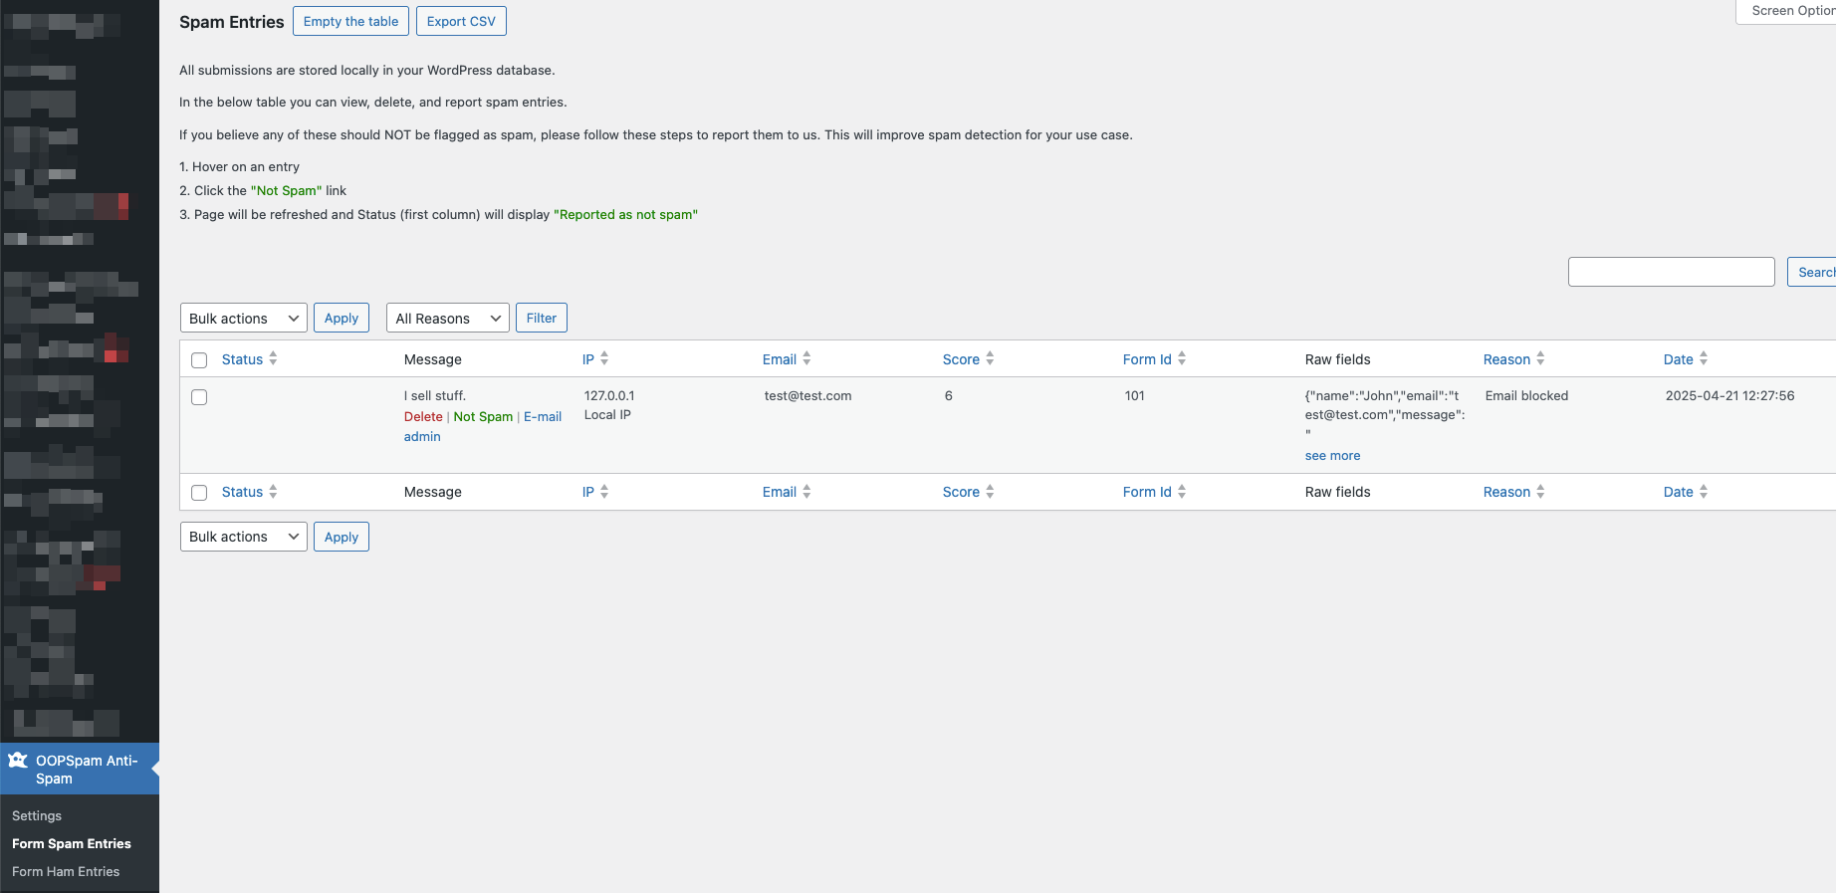Screen dimensions: 1836x893
Task: Open the All Reasons filter dropdown
Action: [x=448, y=319]
